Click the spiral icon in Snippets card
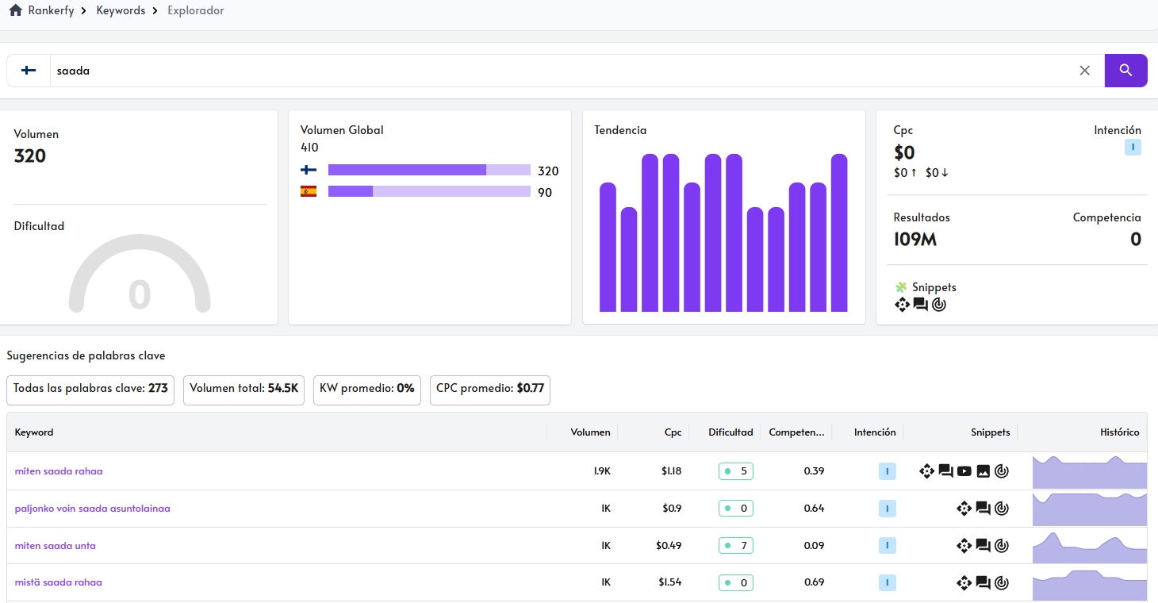This screenshot has width=1158, height=603. [x=939, y=304]
